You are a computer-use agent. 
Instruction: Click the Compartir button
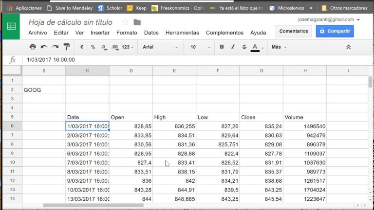335,31
